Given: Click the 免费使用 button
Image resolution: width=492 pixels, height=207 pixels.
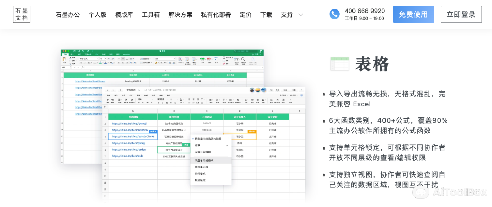Looking at the screenshot, I should point(414,14).
